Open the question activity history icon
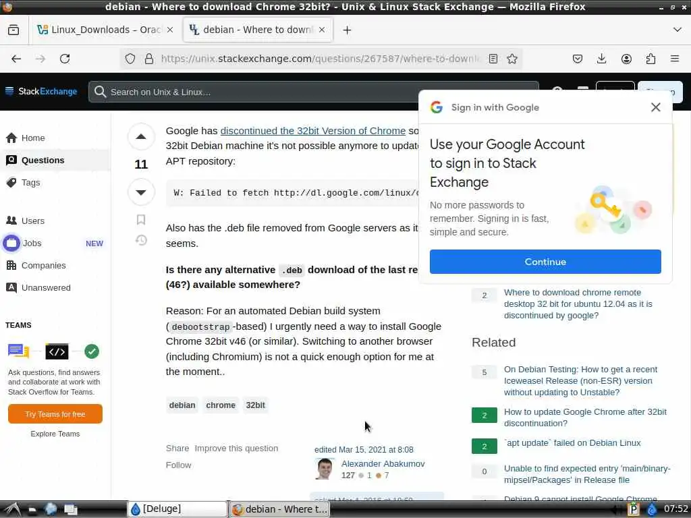This screenshot has width=691, height=518. point(141,240)
